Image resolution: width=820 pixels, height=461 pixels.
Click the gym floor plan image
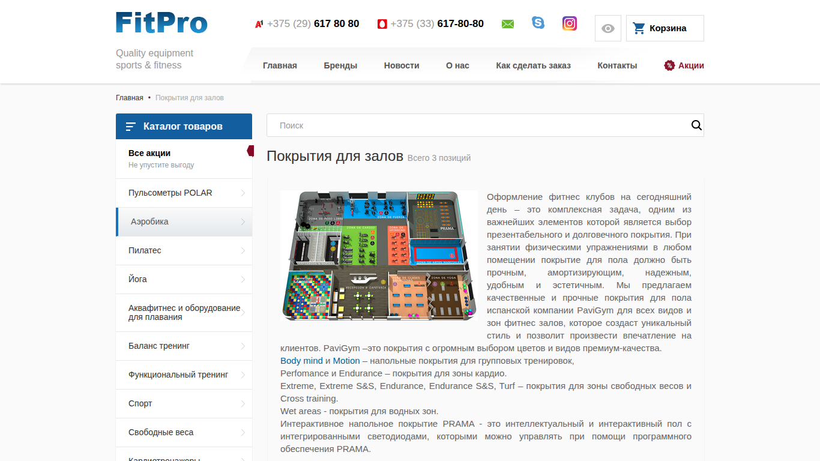click(x=379, y=256)
